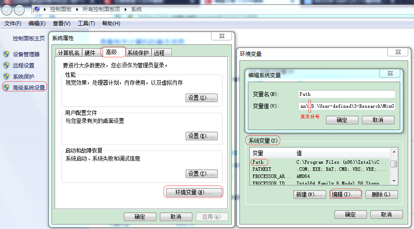Click 确定 in 系统属性 dialog

140,217
